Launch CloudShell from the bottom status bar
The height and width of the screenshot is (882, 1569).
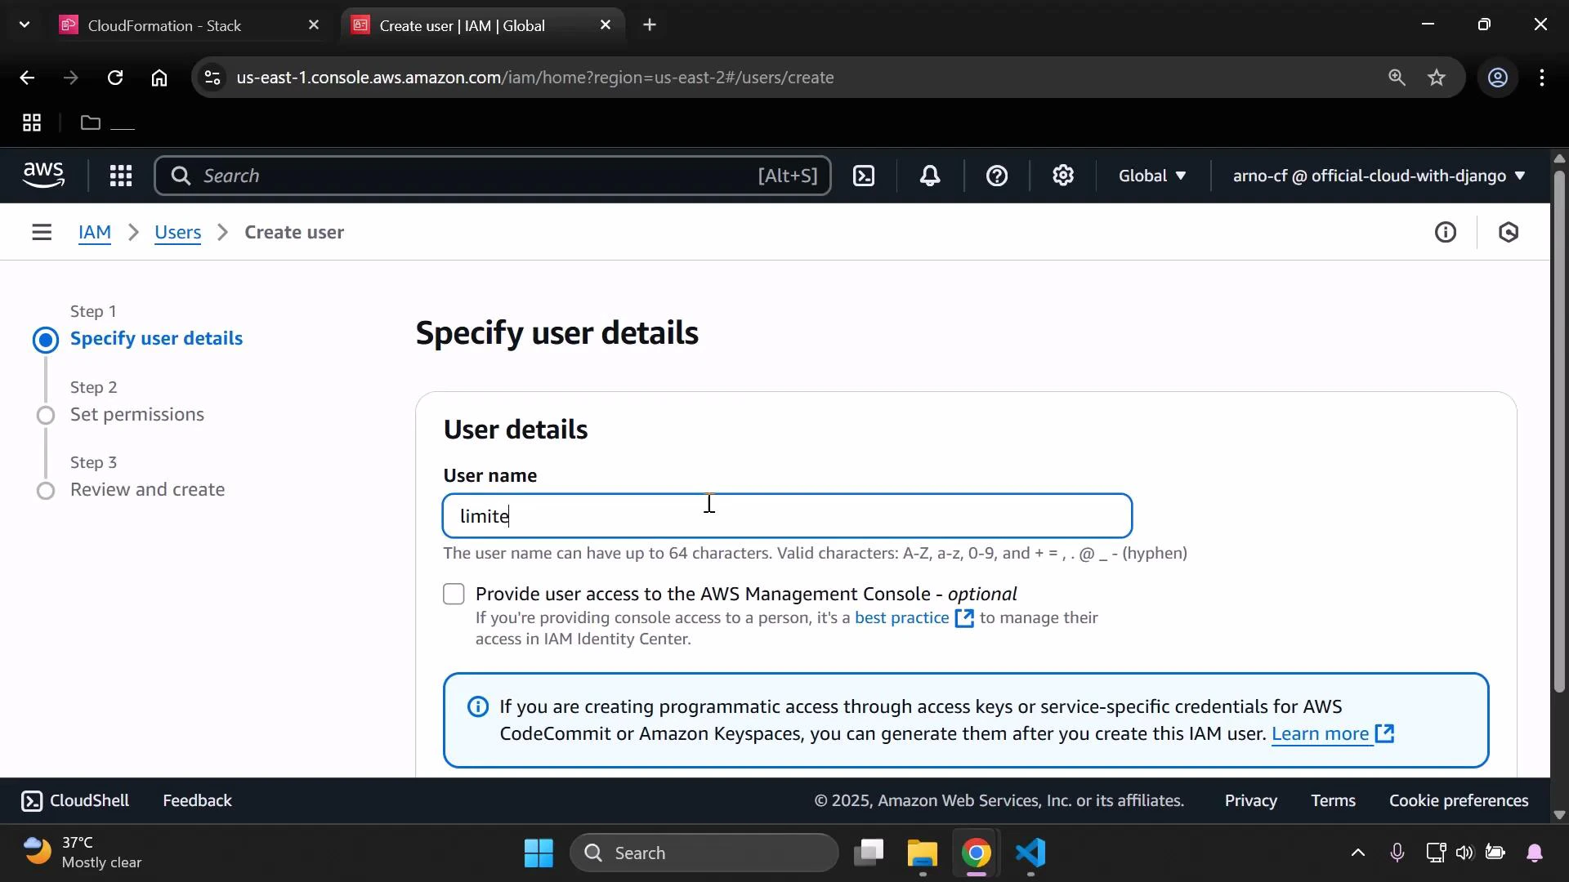[75, 800]
